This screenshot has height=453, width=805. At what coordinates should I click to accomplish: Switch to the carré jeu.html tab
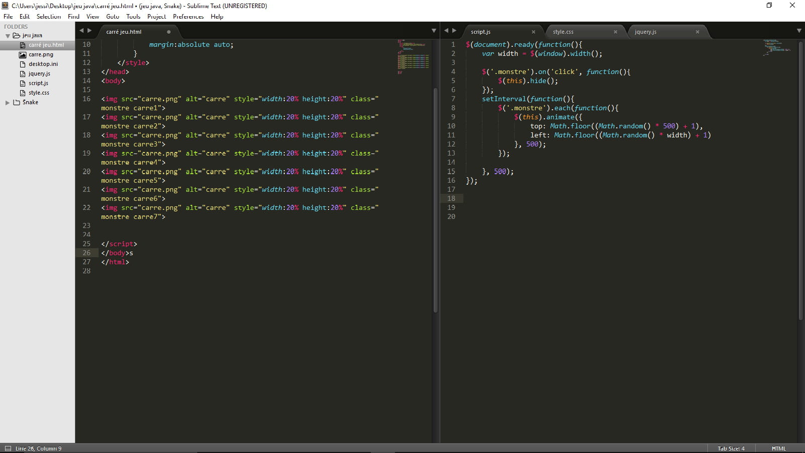tap(124, 32)
